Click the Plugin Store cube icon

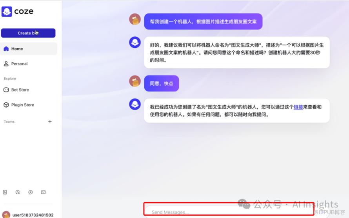pyautogui.click(x=6, y=105)
